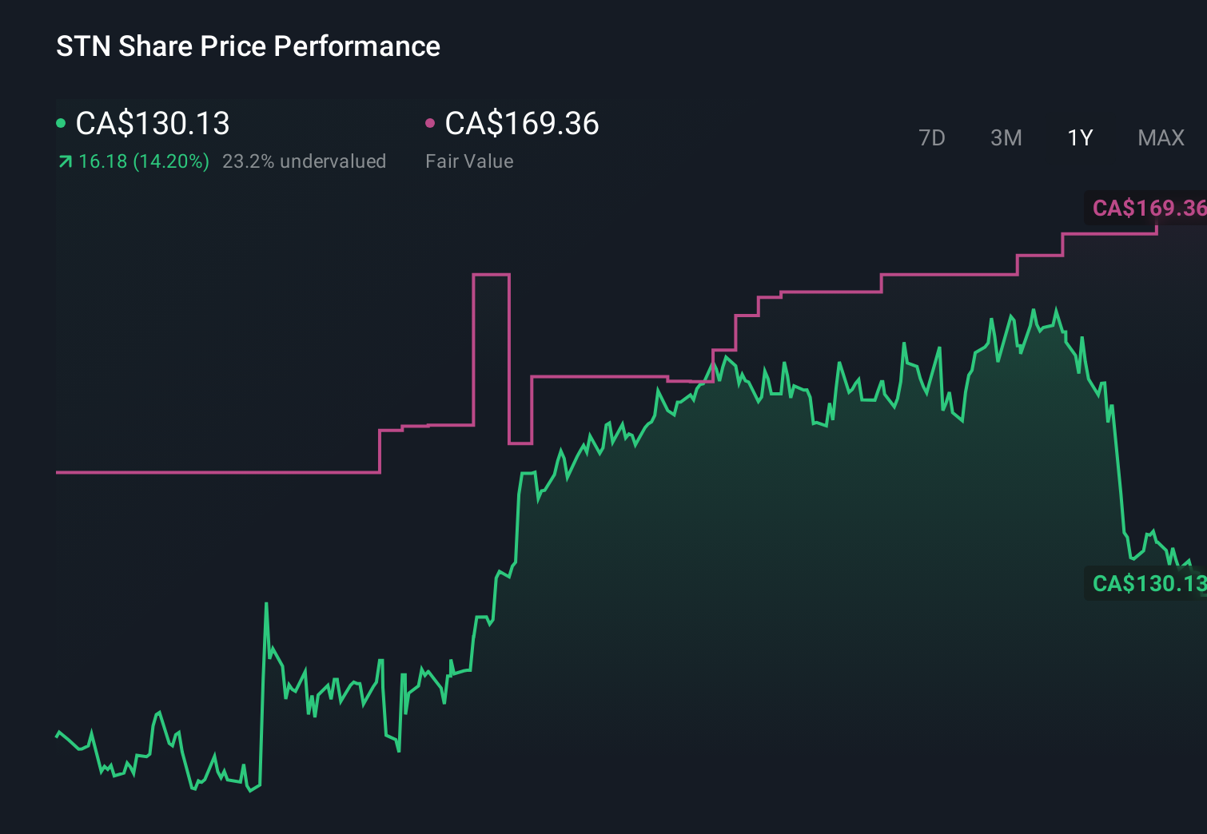Click the CA$169.36 chart badge
1207x834 pixels.
[x=1147, y=209]
